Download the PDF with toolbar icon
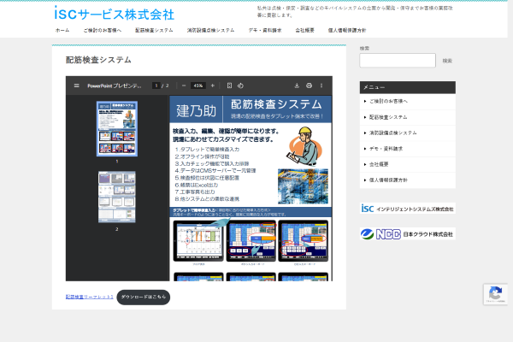This screenshot has height=342, width=513. click(x=297, y=85)
